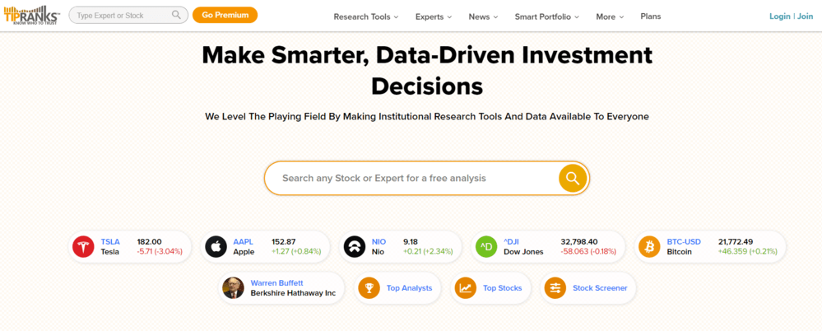Click the Bitcoin logo icon
The height and width of the screenshot is (331, 822).
[x=649, y=246]
